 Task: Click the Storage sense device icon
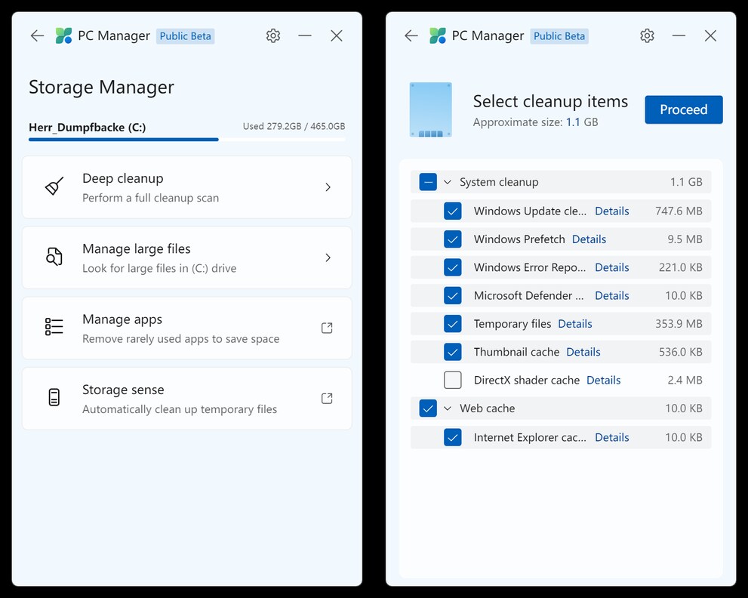(54, 398)
